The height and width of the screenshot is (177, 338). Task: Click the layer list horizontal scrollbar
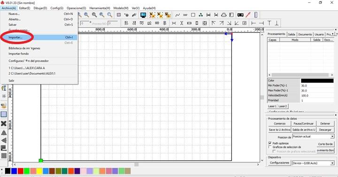pyautogui.click(x=301, y=75)
